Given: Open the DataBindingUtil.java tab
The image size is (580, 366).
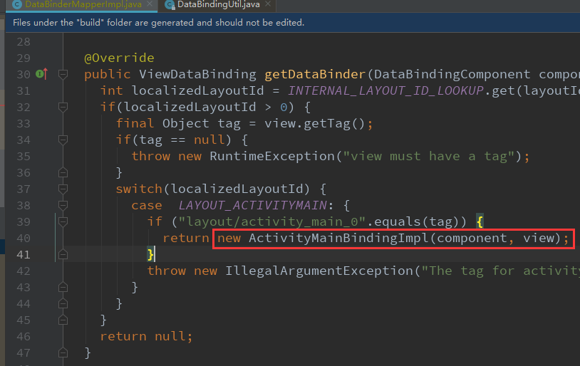Looking at the screenshot, I should point(218,4).
